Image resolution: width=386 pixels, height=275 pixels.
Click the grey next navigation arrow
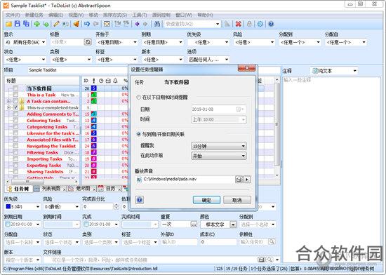(145, 24)
